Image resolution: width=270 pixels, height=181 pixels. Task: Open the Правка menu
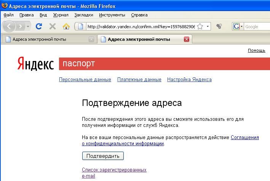[27, 15]
